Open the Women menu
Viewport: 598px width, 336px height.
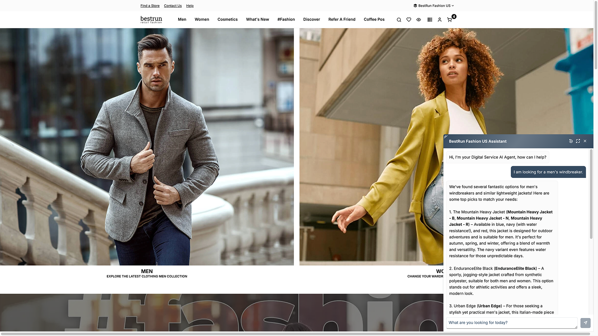point(202,19)
